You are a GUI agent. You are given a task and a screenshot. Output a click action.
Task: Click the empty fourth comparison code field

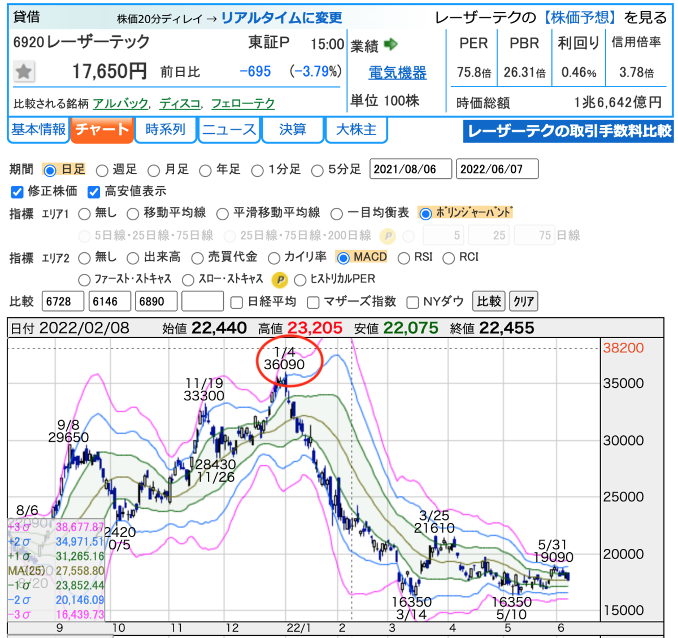[203, 301]
